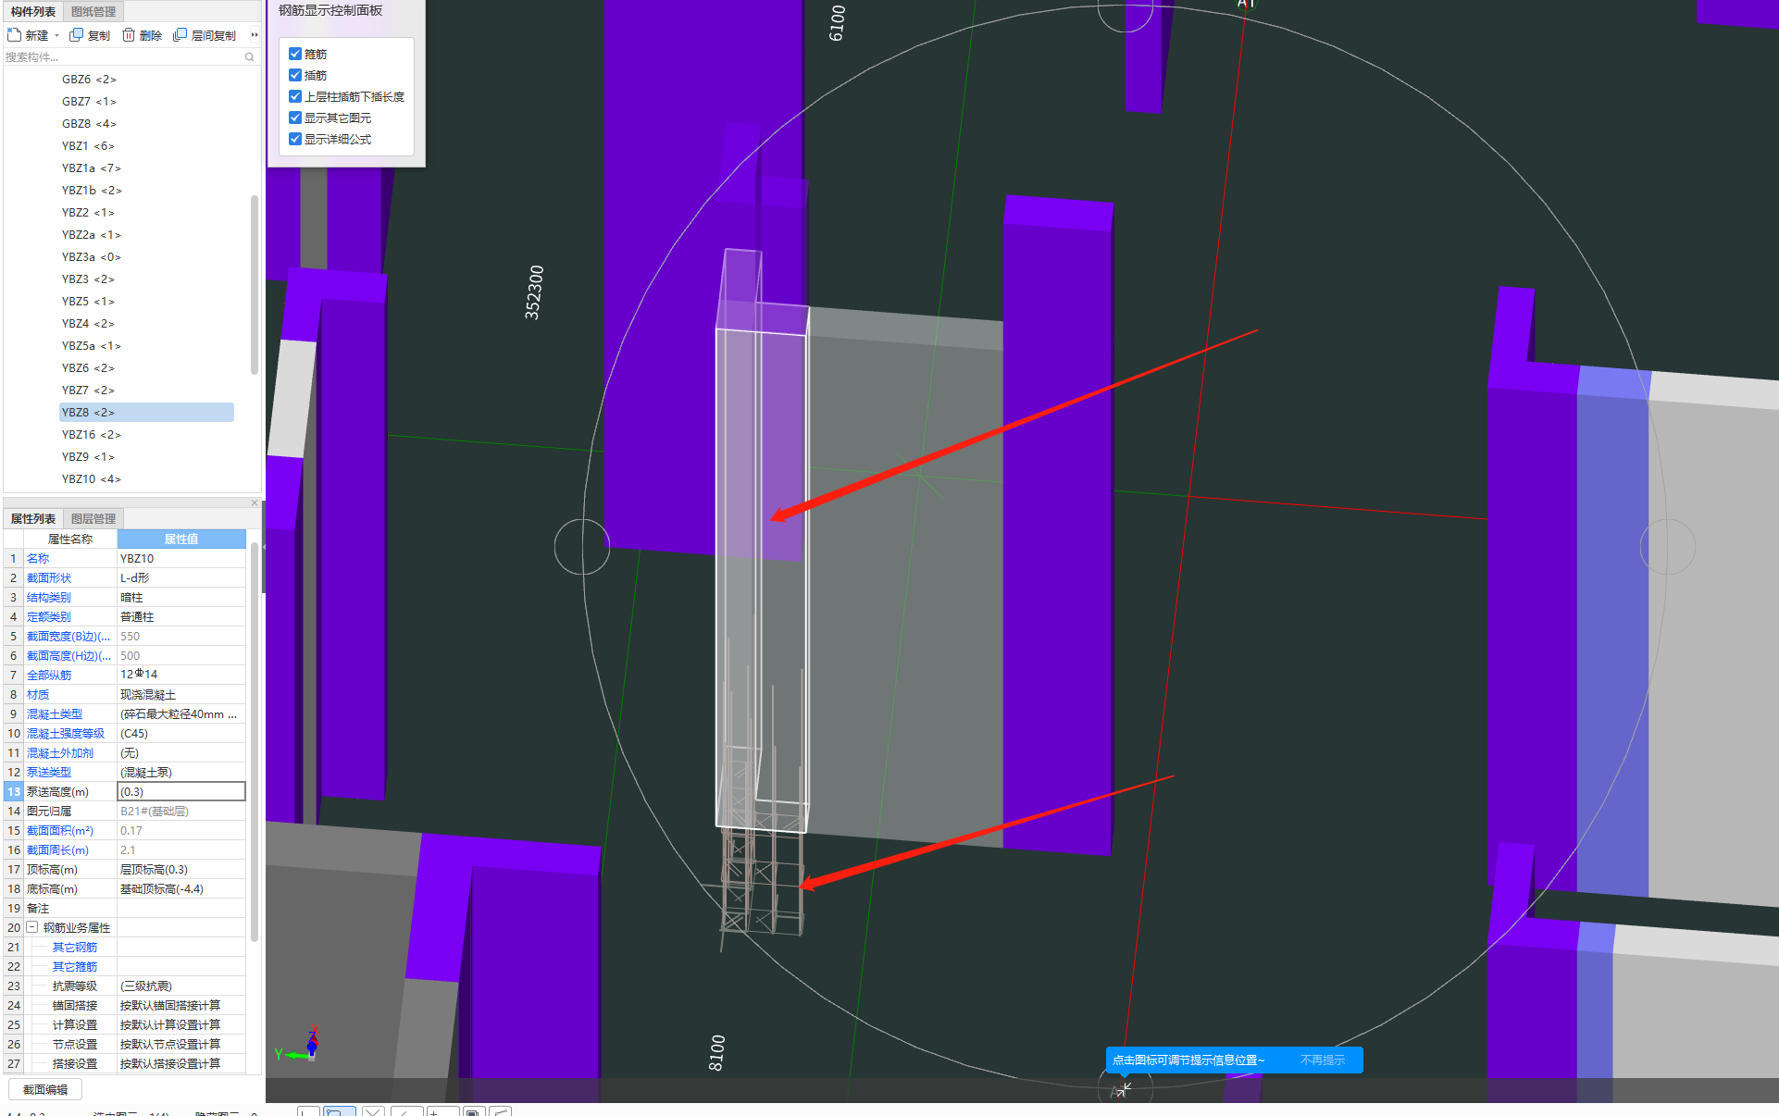Screen dimensions: 1779x1116
Task: Click the component list scrollbar
Action: click(255, 285)
